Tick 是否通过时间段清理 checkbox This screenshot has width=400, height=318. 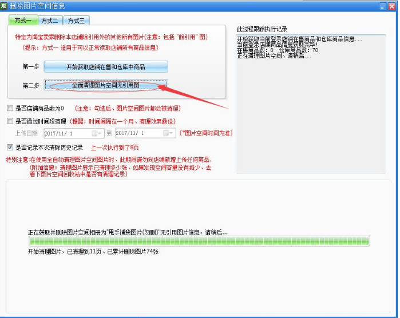(x=10, y=121)
